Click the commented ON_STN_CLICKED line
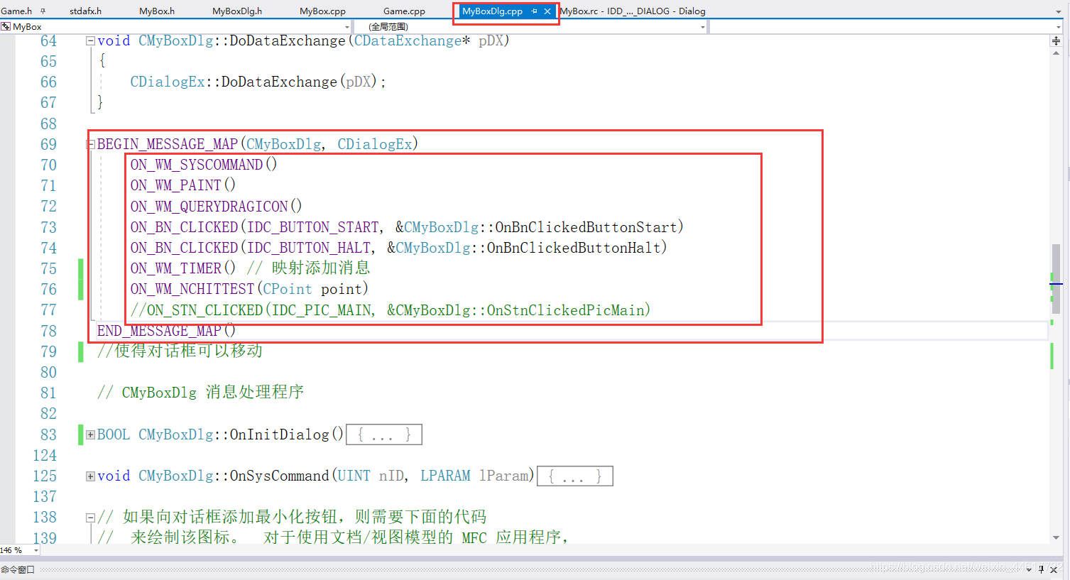The image size is (1070, 580). pyautogui.click(x=391, y=310)
